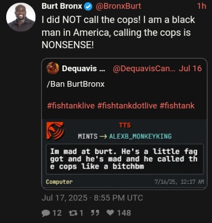Click the Jul 17, 2025 timestamp
Viewport: 212px width, 223px height.
point(92,198)
